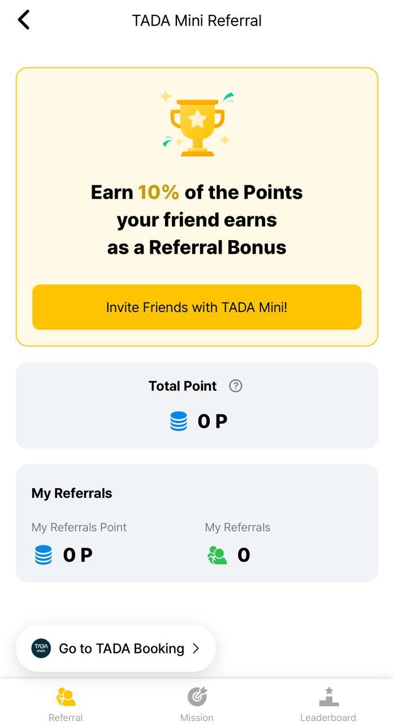
Task: Click the blue coin stack beside Total Point
Action: 179,421
